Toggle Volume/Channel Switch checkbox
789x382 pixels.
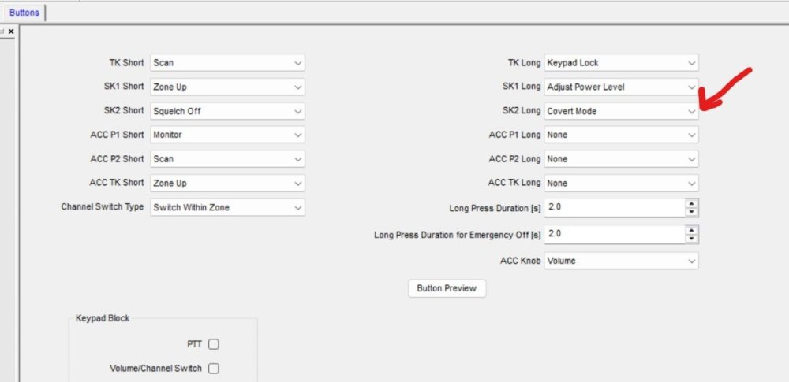coord(214,368)
